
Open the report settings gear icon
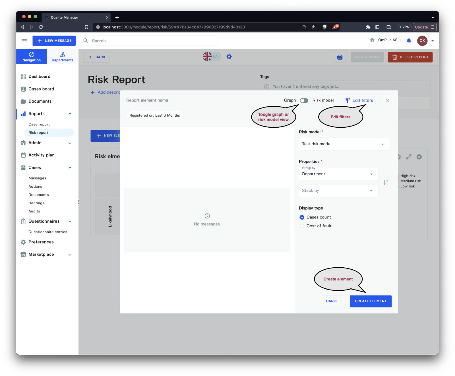(229, 57)
